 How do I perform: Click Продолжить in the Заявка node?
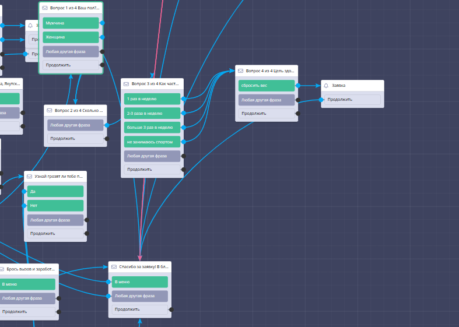[352, 100]
